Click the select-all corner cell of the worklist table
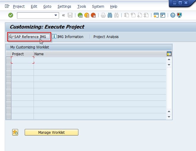The height and width of the screenshot is (151, 196). tap(9, 54)
